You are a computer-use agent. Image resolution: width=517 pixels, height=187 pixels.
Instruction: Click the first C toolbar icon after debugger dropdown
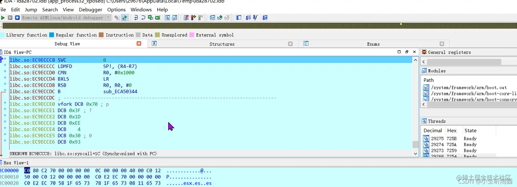(x=117, y=17)
